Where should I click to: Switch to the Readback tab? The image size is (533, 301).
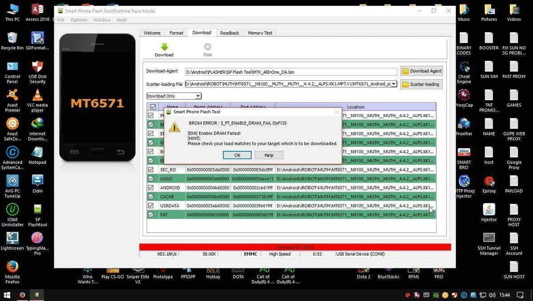(230, 33)
